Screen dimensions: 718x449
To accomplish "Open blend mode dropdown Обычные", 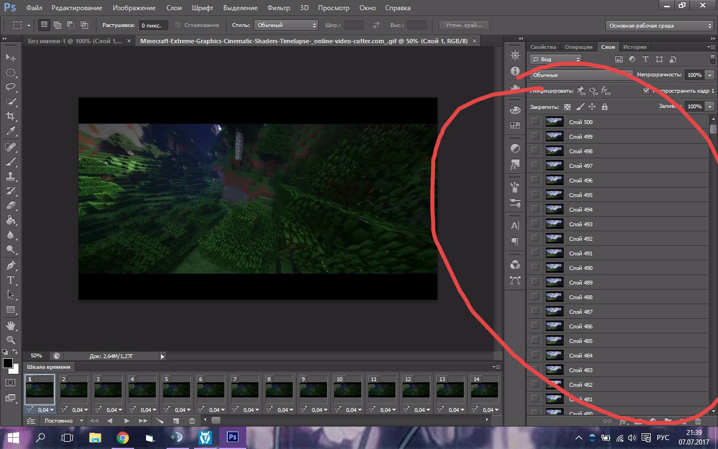I will click(x=581, y=75).
